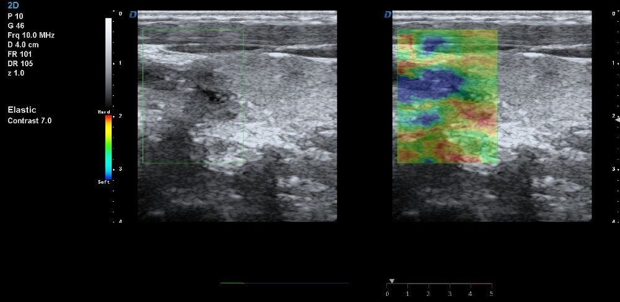Click the D 4.0 cm depth parameter
620x302 pixels.
tap(24, 45)
